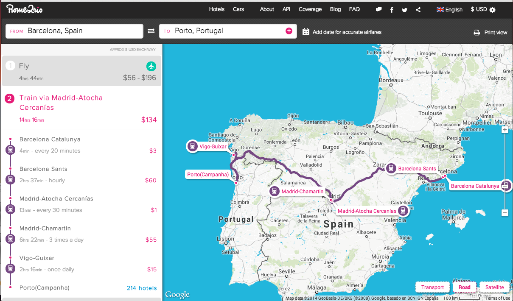
Task: Open the Hotels menu item
Action: click(x=217, y=9)
